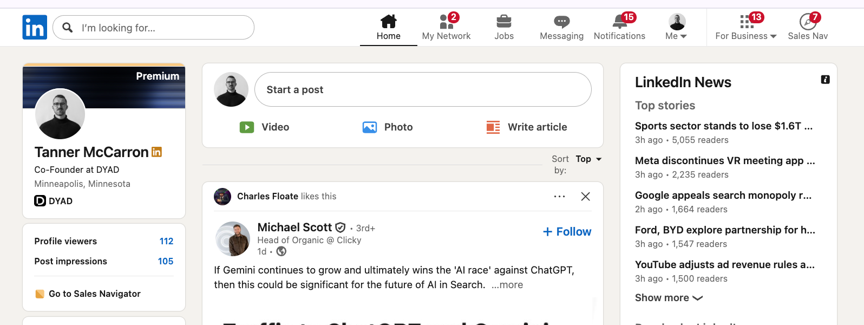Screen dimensions: 864x325
Task: Open Sales Nav compass icon
Action: click(x=808, y=22)
